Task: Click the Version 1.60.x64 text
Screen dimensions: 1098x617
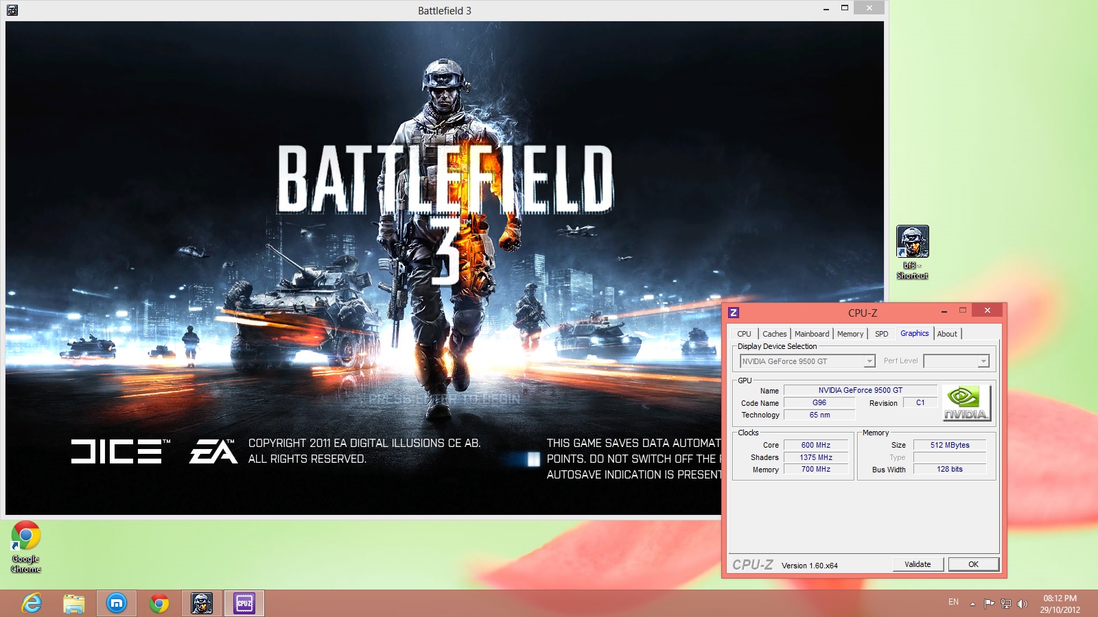Action: (x=810, y=566)
